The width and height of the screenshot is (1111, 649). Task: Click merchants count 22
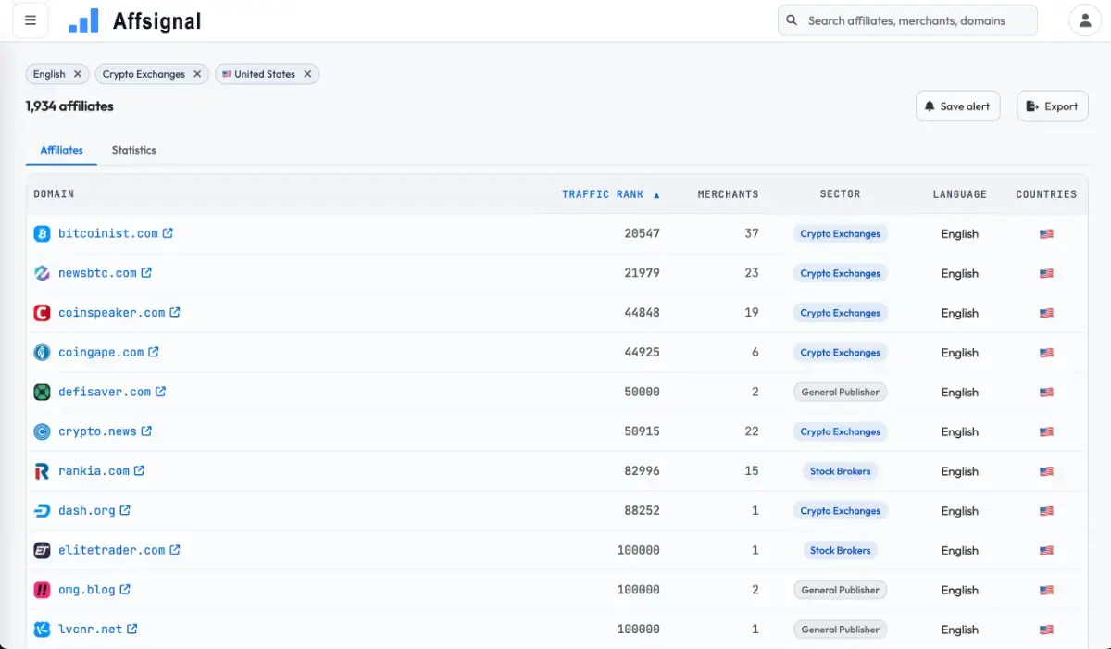pos(752,431)
